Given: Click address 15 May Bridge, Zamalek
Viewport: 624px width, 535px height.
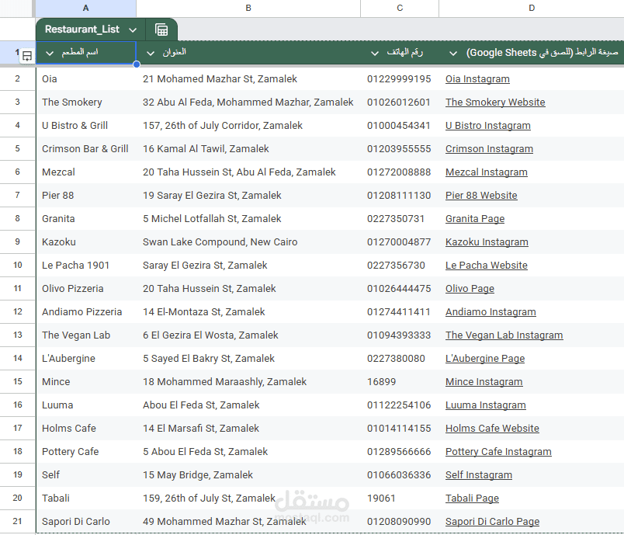Looking at the screenshot, I should [x=198, y=475].
